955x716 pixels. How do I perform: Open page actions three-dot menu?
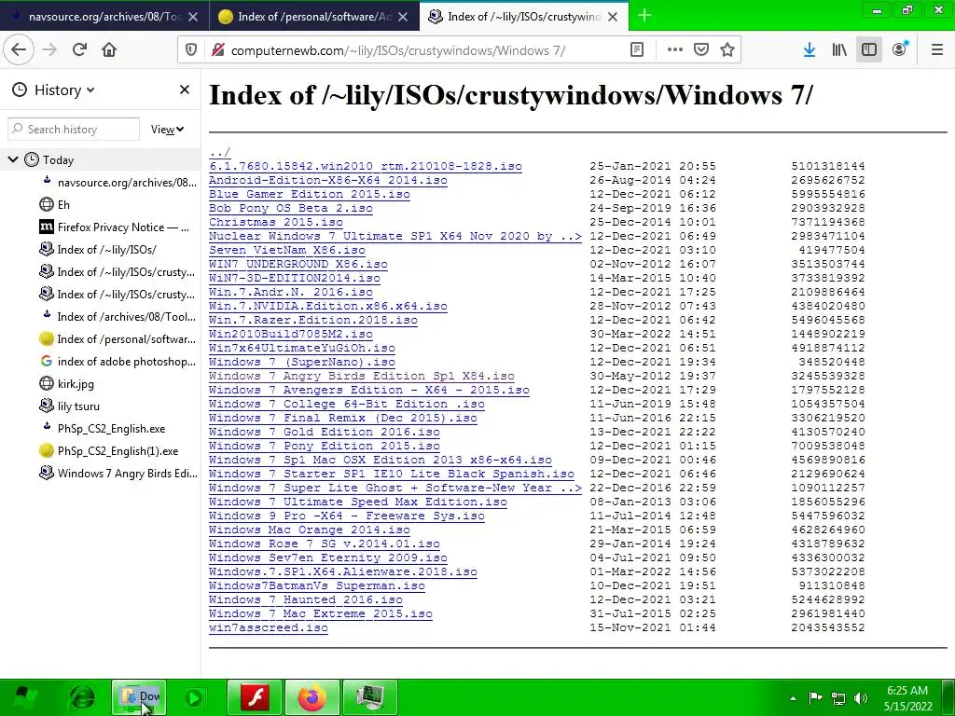[x=675, y=50]
